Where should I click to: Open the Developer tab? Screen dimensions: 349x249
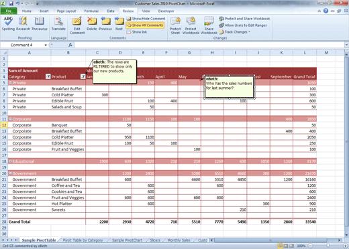[x=166, y=11]
